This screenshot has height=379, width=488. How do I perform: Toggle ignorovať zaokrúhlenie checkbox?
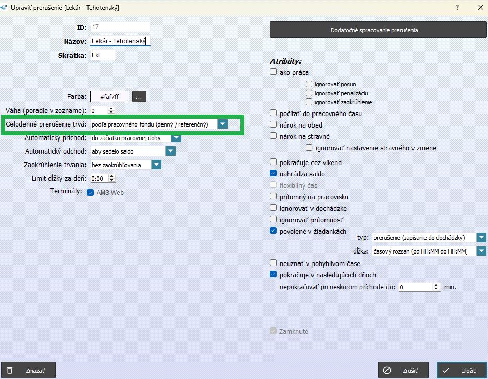[309, 102]
